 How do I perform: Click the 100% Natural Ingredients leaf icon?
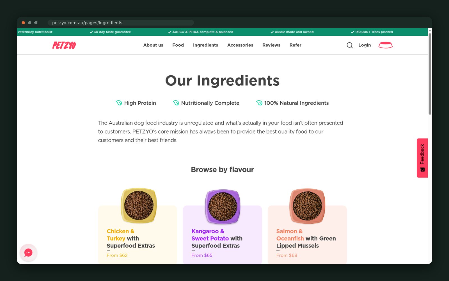pos(259,103)
